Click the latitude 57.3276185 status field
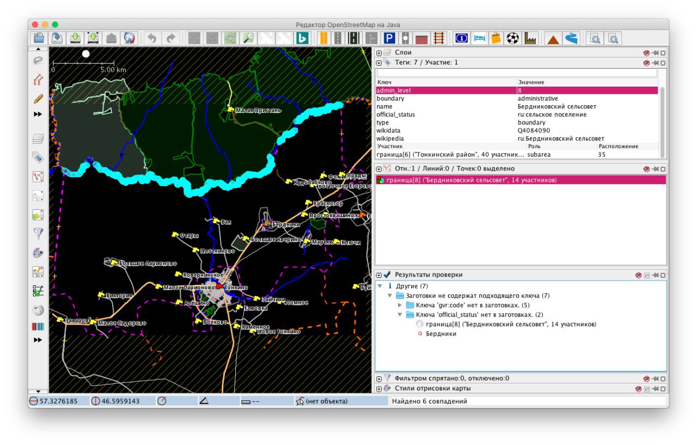 (58, 401)
